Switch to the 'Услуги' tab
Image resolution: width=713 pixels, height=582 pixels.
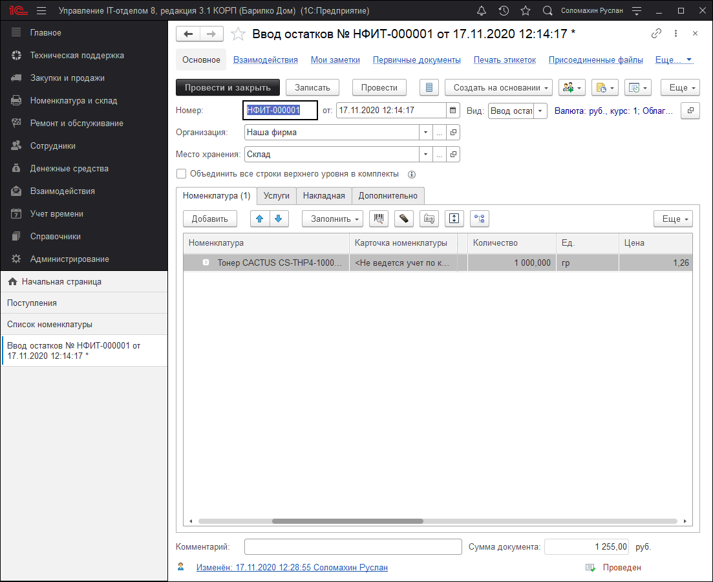[277, 196]
